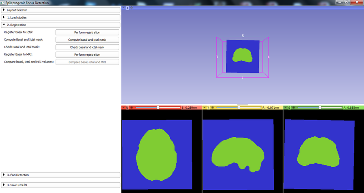
Task: Perform registration for Basal to MRI
Action: pyautogui.click(x=87, y=54)
